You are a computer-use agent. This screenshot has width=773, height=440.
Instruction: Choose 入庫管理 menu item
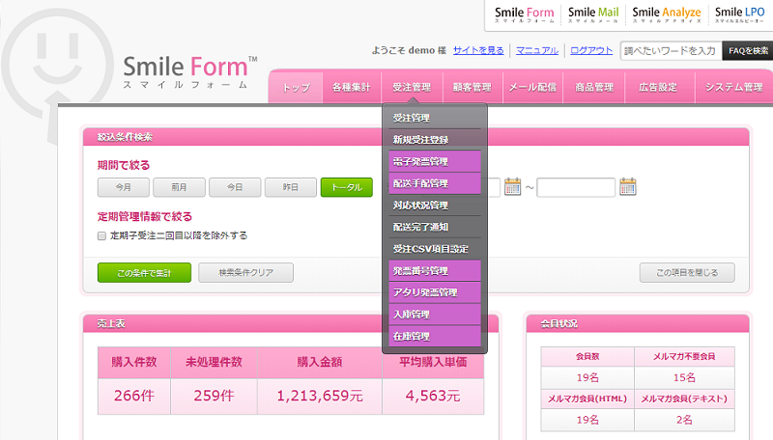click(x=435, y=315)
